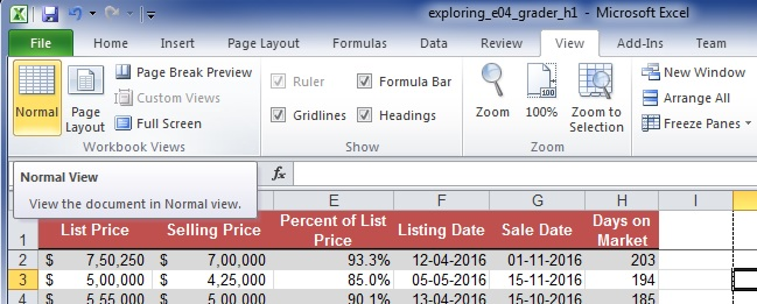Click into the formula bar input
Viewport: 757px width, 304px height.
pos(525,173)
